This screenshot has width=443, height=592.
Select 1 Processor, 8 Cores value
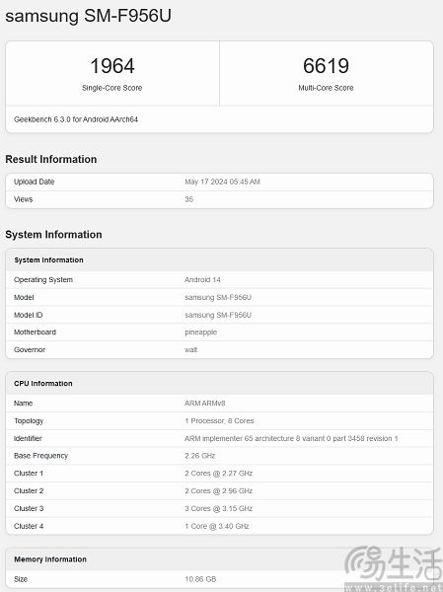coord(219,421)
